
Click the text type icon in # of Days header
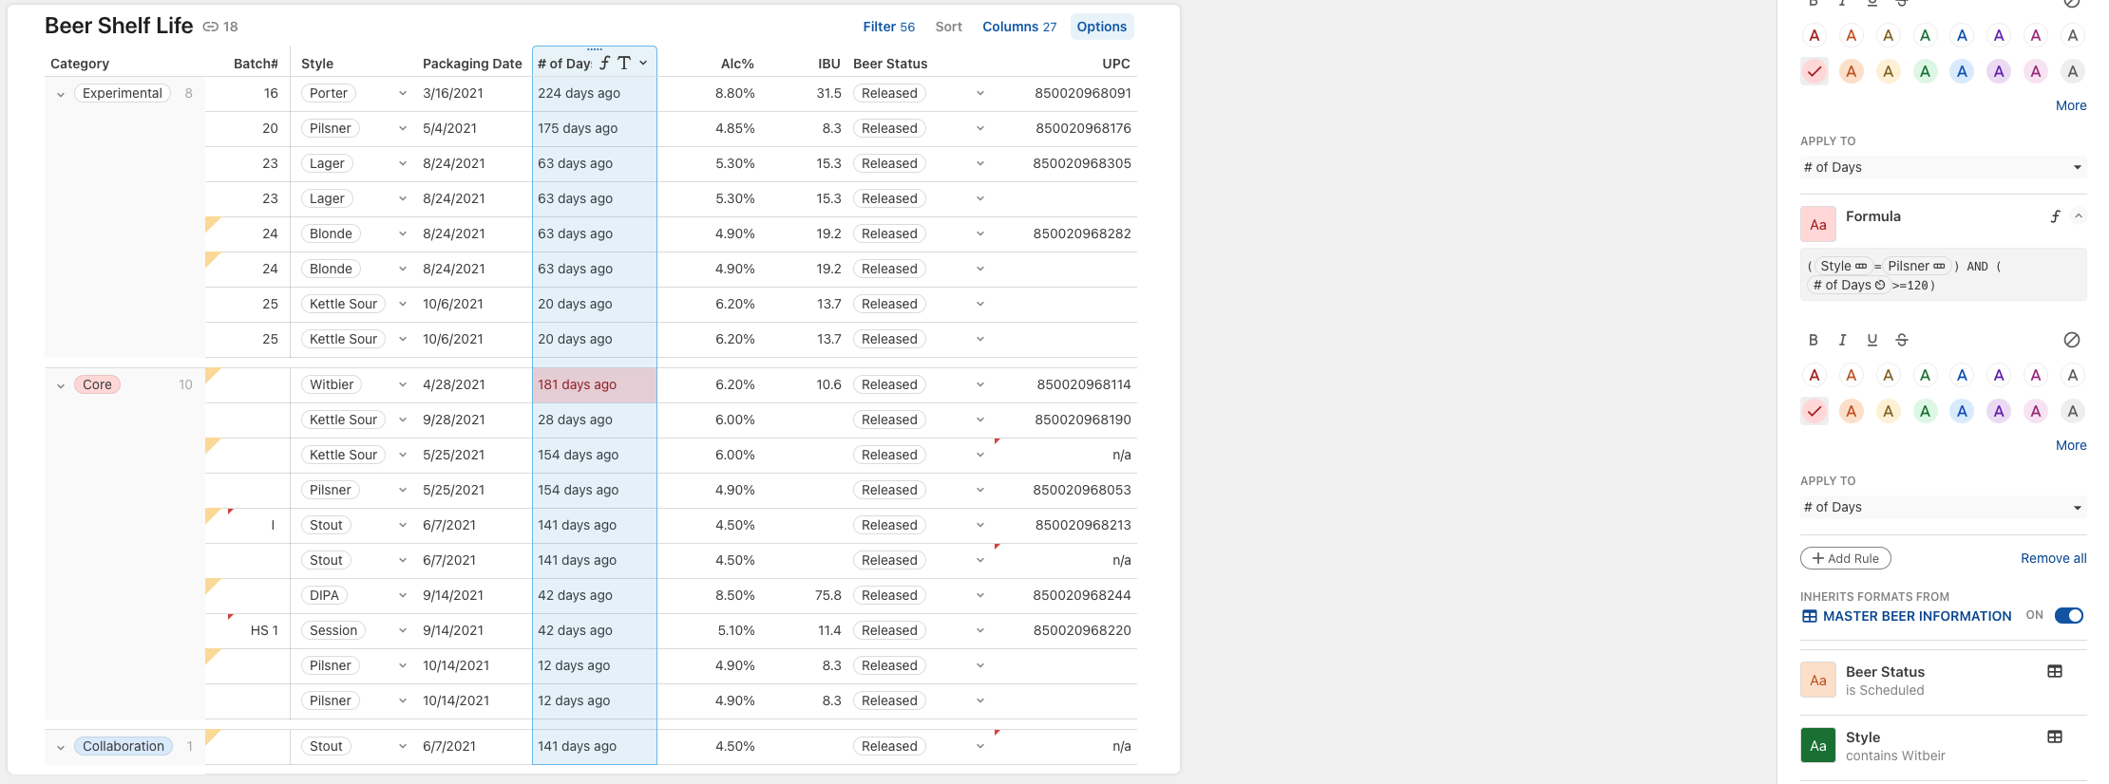(x=624, y=63)
